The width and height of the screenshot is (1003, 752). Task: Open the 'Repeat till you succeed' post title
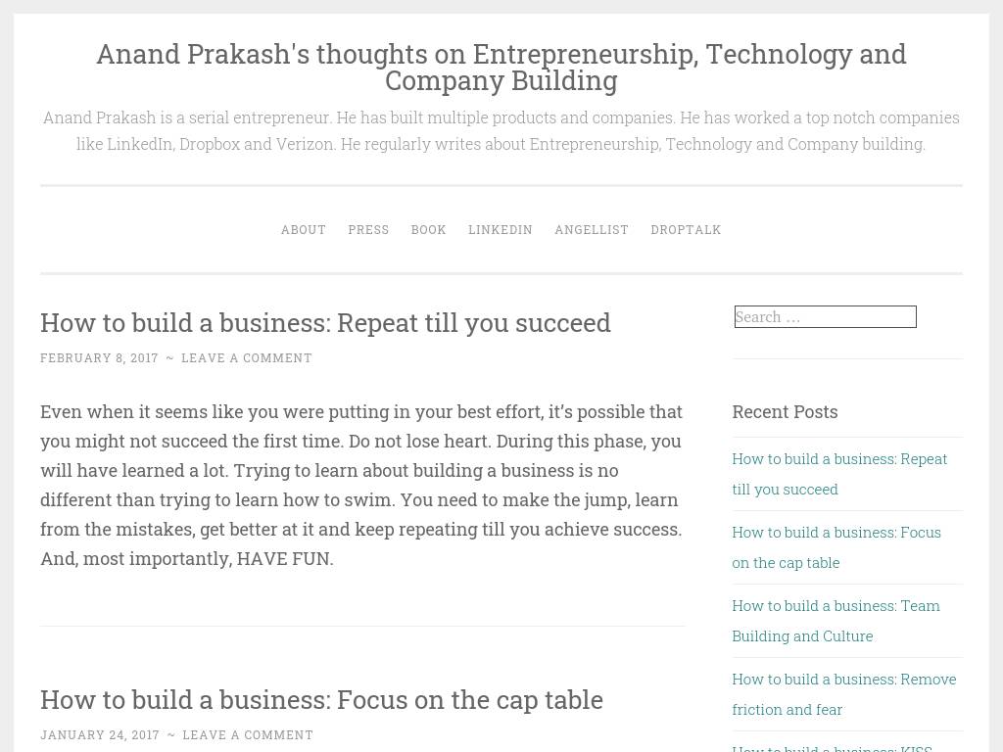coord(325,323)
